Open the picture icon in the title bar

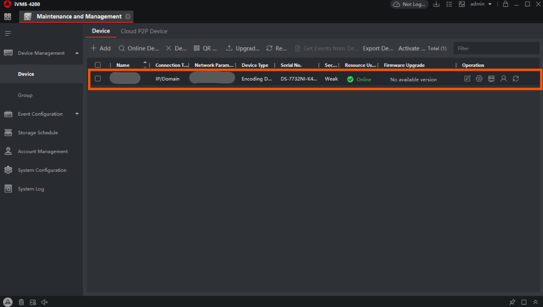pyautogui.click(x=461, y=4)
